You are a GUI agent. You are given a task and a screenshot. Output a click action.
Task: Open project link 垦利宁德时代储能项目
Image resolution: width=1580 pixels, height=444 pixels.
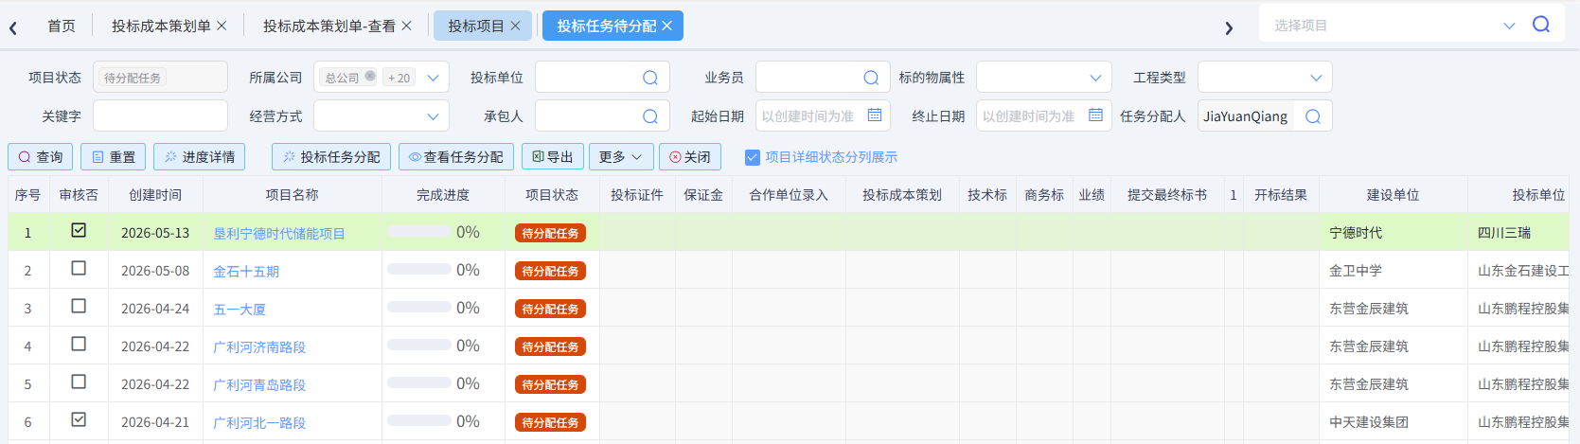pyautogui.click(x=279, y=233)
